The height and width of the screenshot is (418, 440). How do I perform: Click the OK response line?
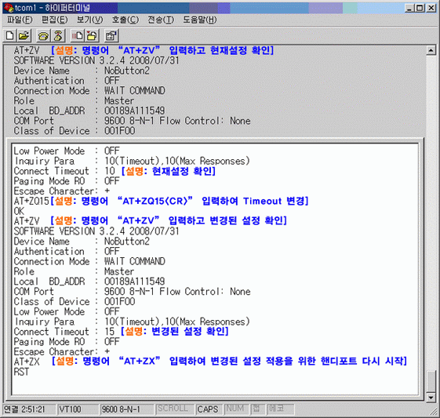(x=19, y=211)
